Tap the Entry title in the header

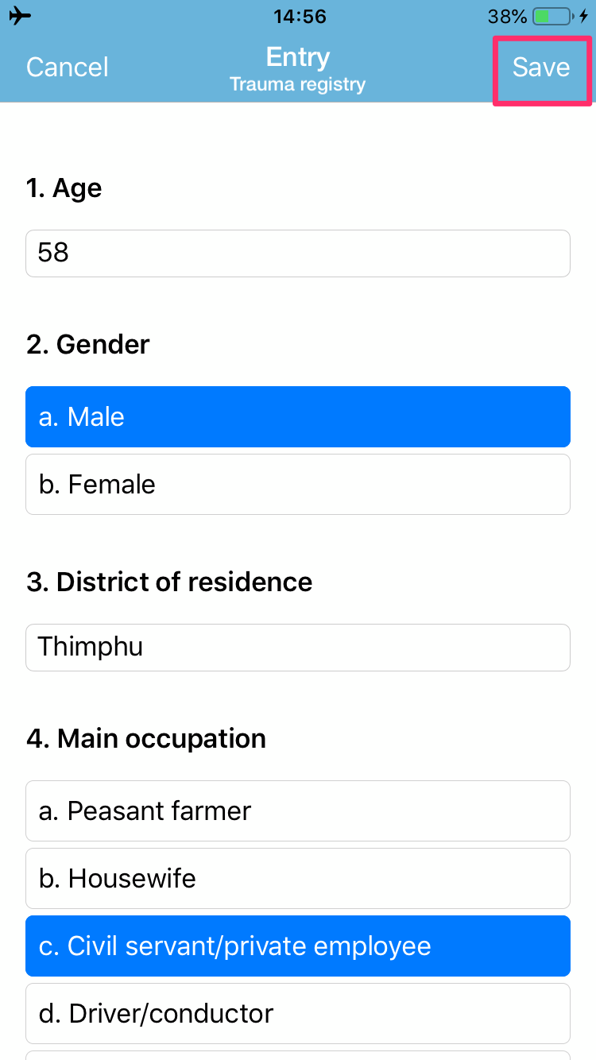[x=297, y=56]
